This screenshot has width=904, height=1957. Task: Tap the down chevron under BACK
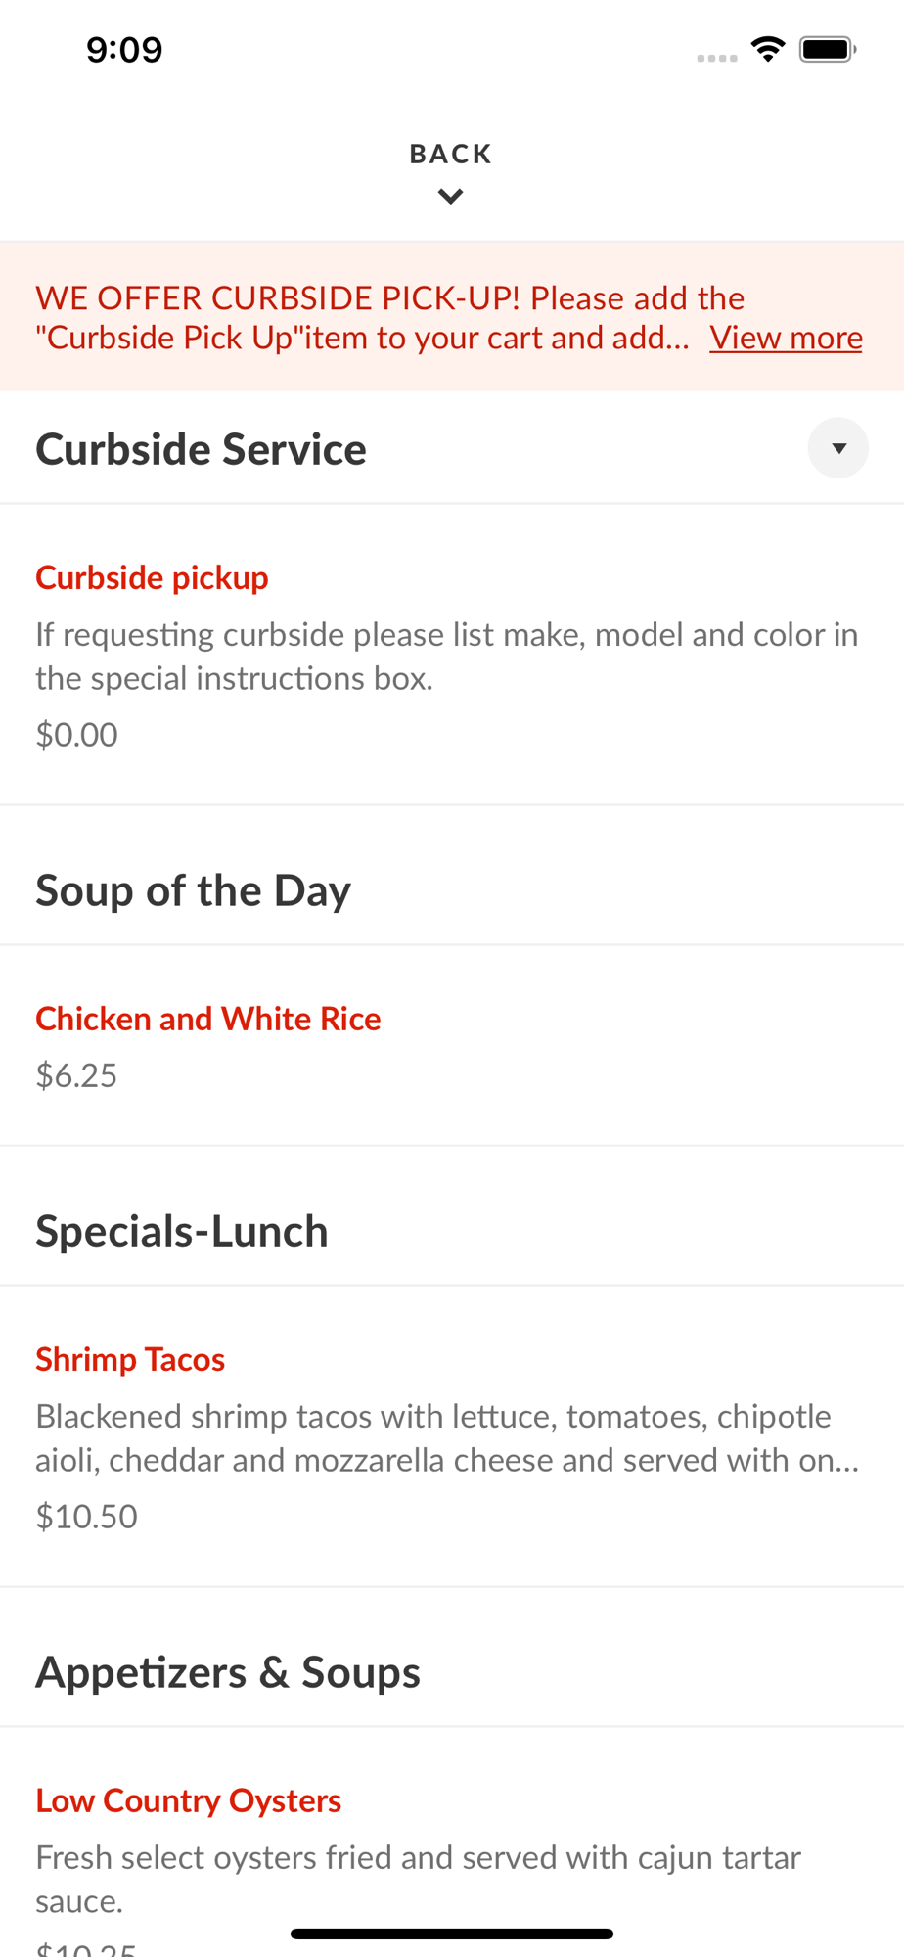coord(451,196)
